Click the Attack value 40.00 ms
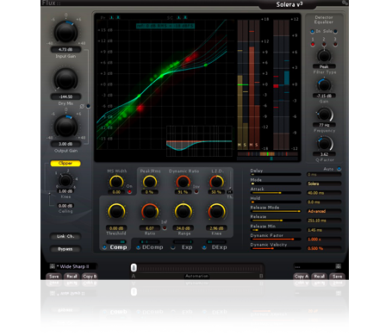 click(324, 193)
